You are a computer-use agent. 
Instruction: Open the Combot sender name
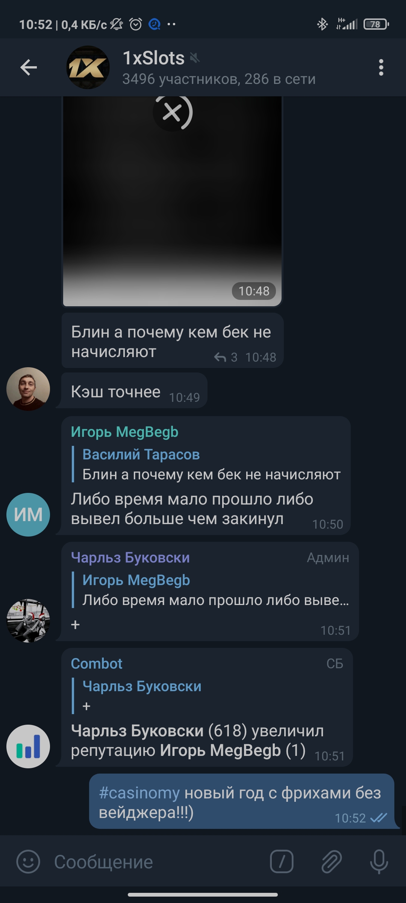click(97, 664)
